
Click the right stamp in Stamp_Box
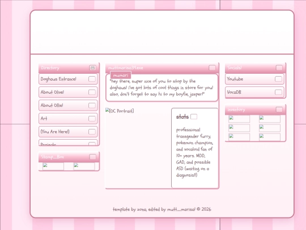(x=84, y=166)
